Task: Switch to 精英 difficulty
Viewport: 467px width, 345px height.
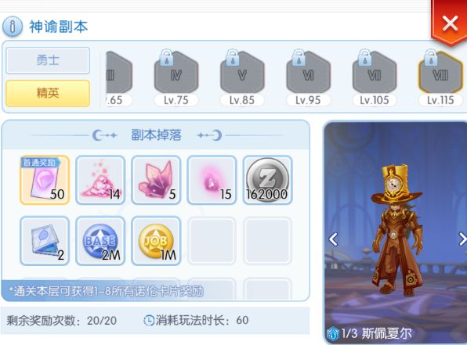Action: click(x=48, y=93)
